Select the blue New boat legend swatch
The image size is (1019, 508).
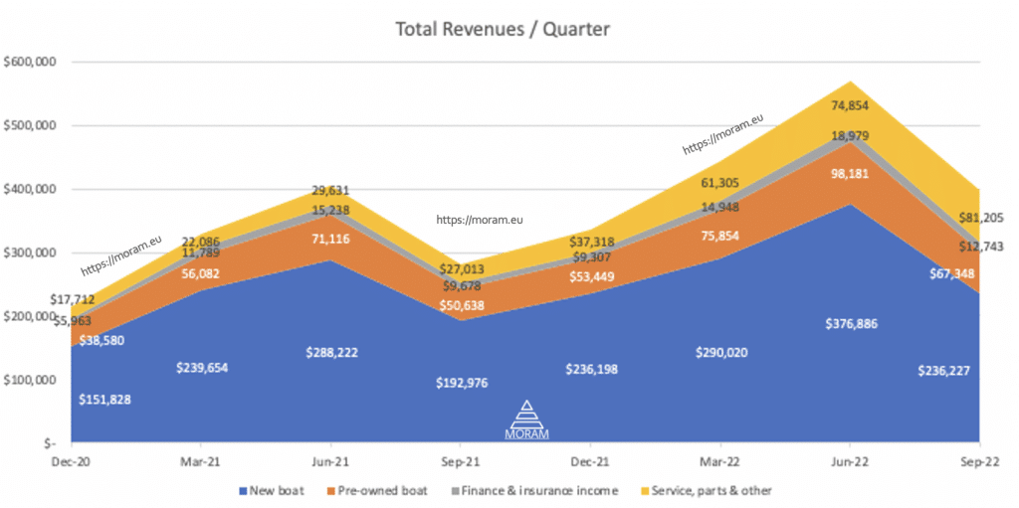pyautogui.click(x=244, y=490)
